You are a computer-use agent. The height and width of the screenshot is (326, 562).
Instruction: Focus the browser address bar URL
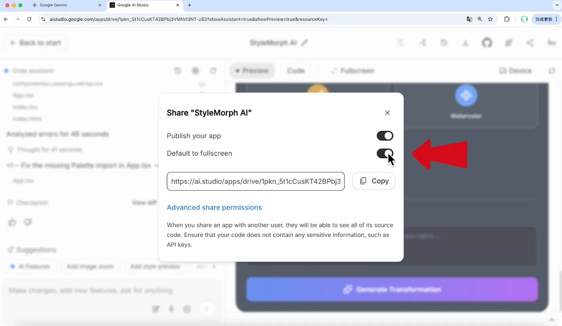pos(189,19)
